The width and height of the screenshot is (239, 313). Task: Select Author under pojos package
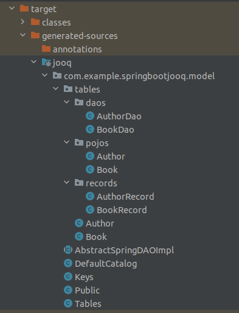click(x=111, y=156)
